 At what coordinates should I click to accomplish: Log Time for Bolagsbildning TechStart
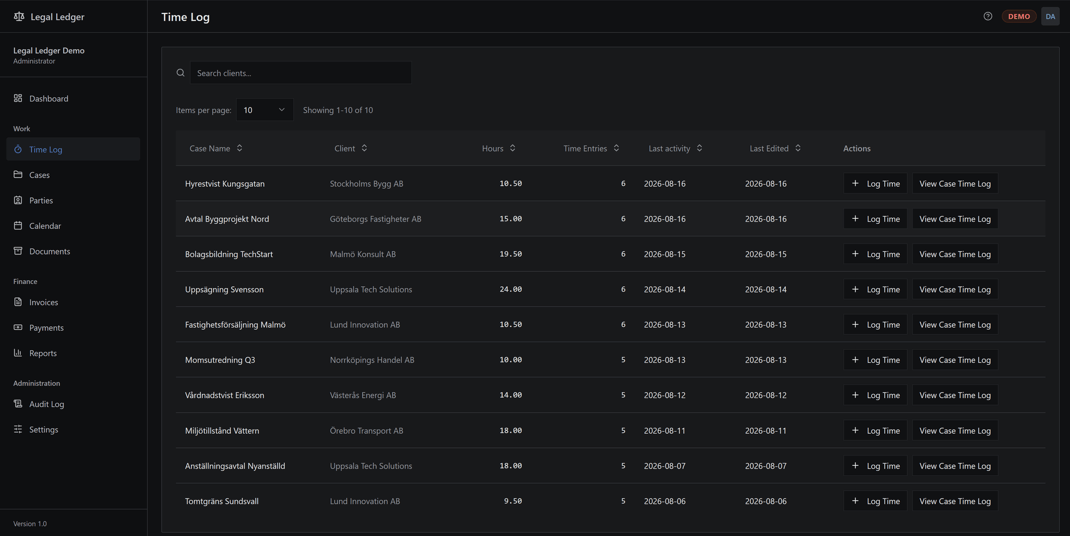coord(875,254)
